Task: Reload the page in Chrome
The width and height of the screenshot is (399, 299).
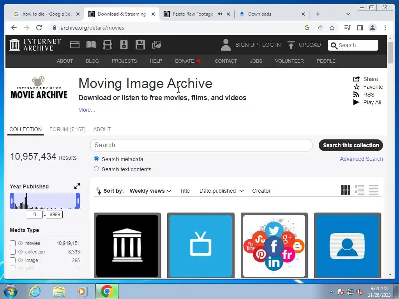Action: pyautogui.click(x=39, y=28)
